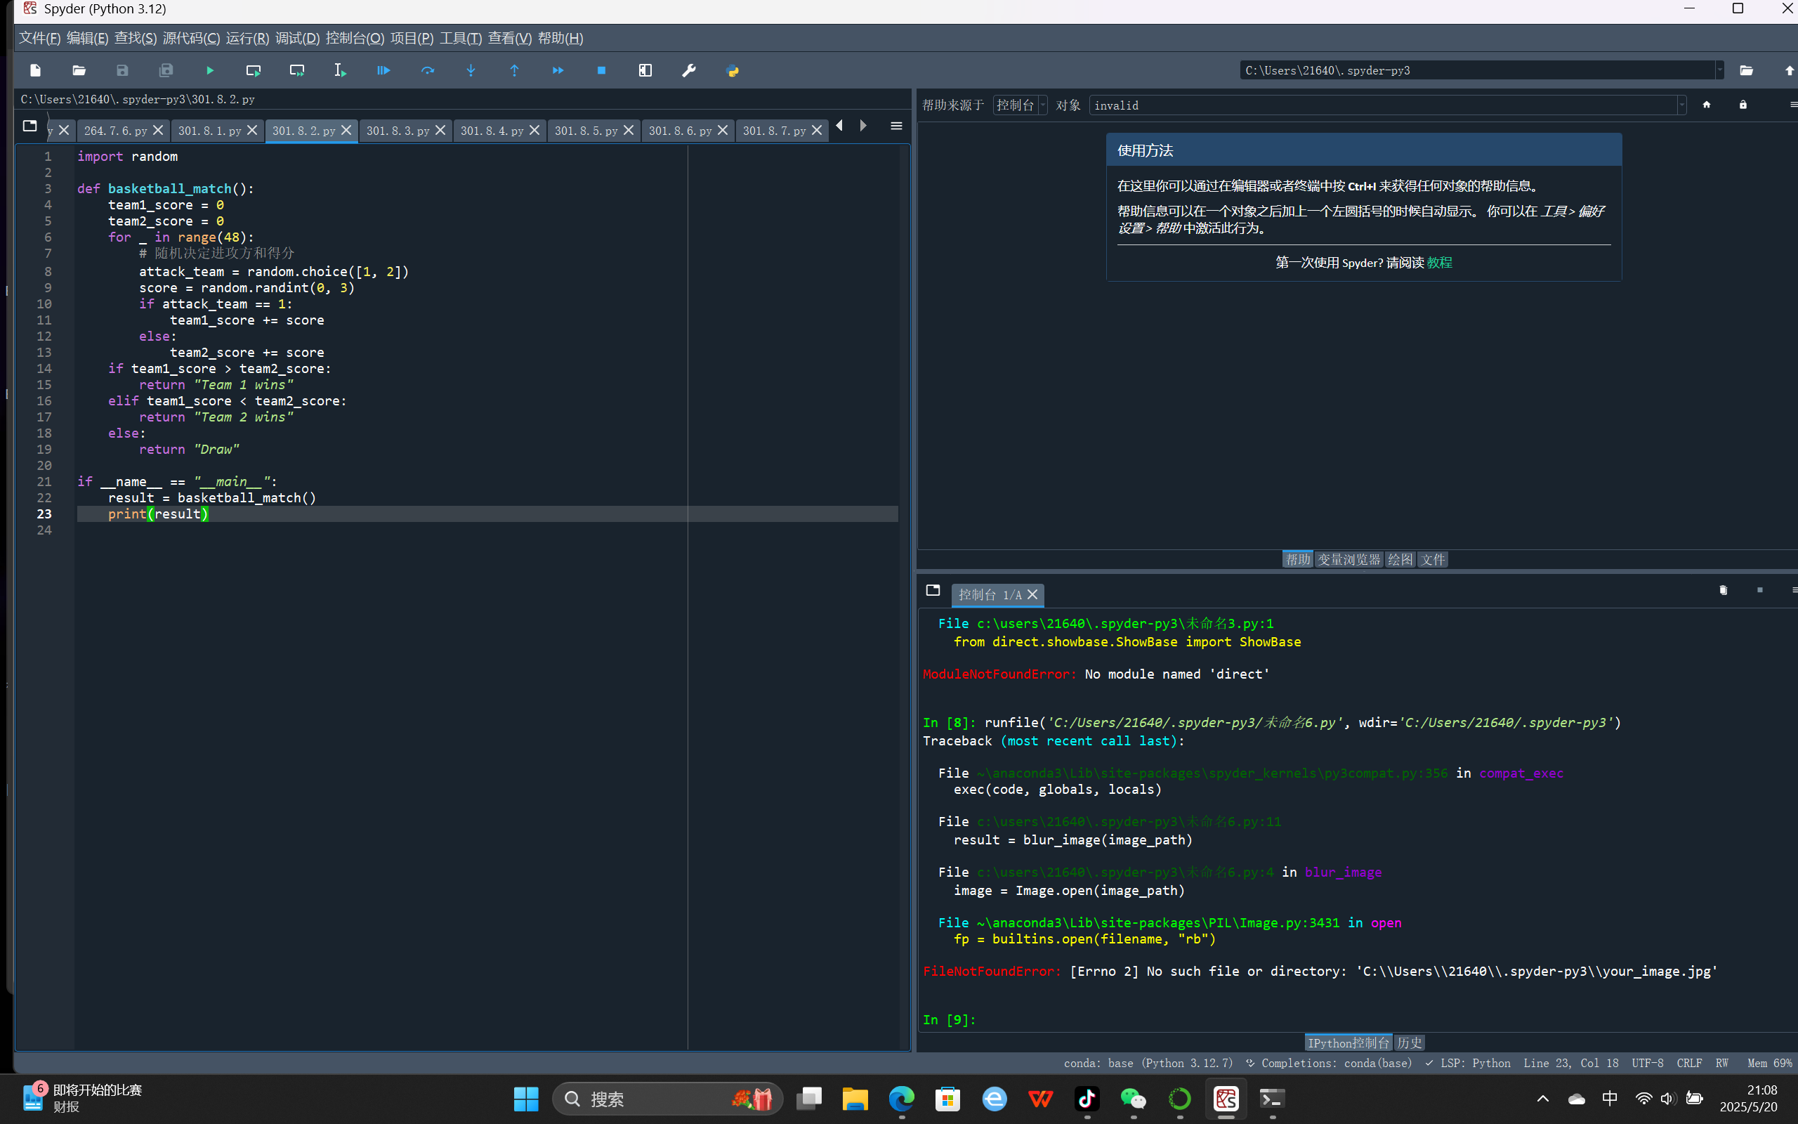Click the Debug file toolbar icon
1798x1124 pixels.
pyautogui.click(x=383, y=71)
